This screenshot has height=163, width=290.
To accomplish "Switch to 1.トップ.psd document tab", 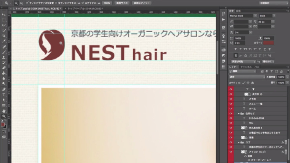I will 37,8.
